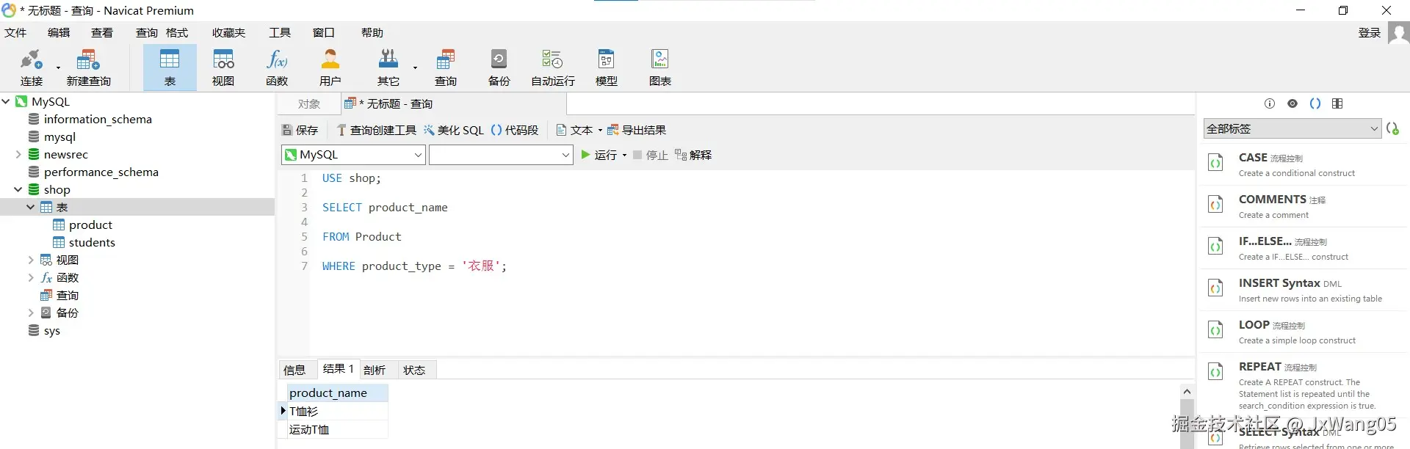
Task: Select the product table in tree
Action: tap(83, 224)
